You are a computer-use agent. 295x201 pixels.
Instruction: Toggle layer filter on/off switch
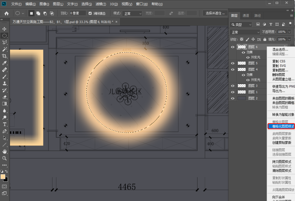(x=290, y=24)
